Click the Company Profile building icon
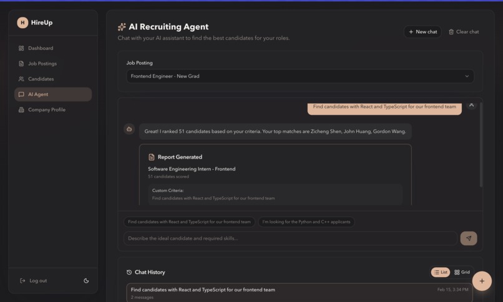The image size is (503, 302). click(21, 110)
